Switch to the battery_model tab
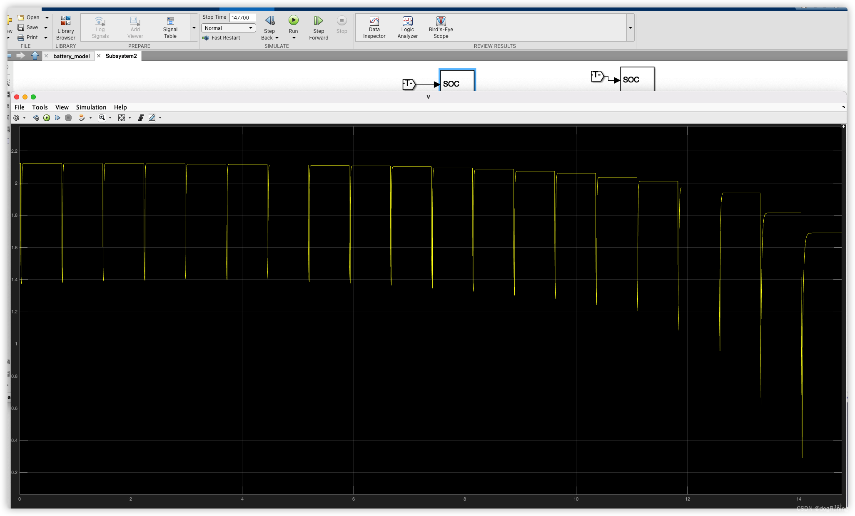Viewport: 855px width, 516px height. coord(71,56)
